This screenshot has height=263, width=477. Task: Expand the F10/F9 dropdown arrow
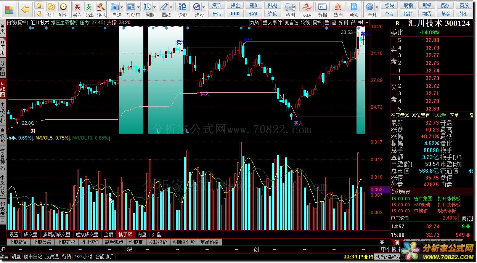point(139,7)
